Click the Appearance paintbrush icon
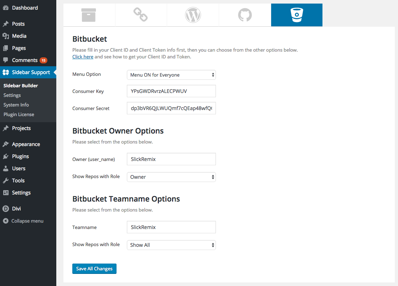The width and height of the screenshot is (398, 286). click(x=6, y=144)
